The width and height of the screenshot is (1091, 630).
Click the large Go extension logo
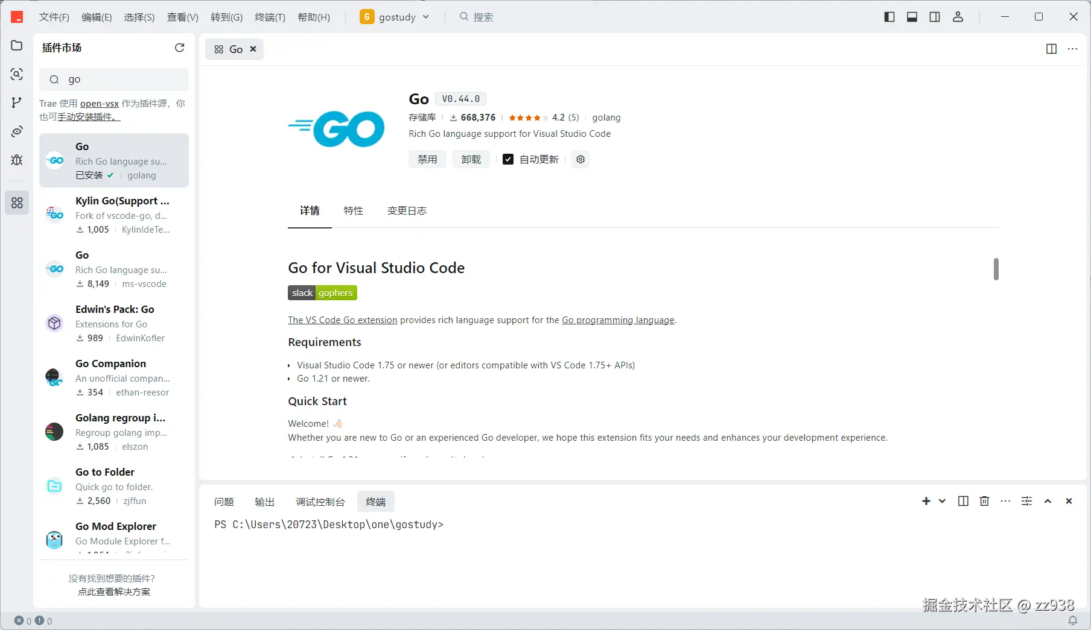(x=337, y=128)
